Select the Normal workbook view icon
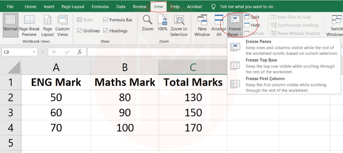This screenshot has width=343, height=153. [10, 20]
